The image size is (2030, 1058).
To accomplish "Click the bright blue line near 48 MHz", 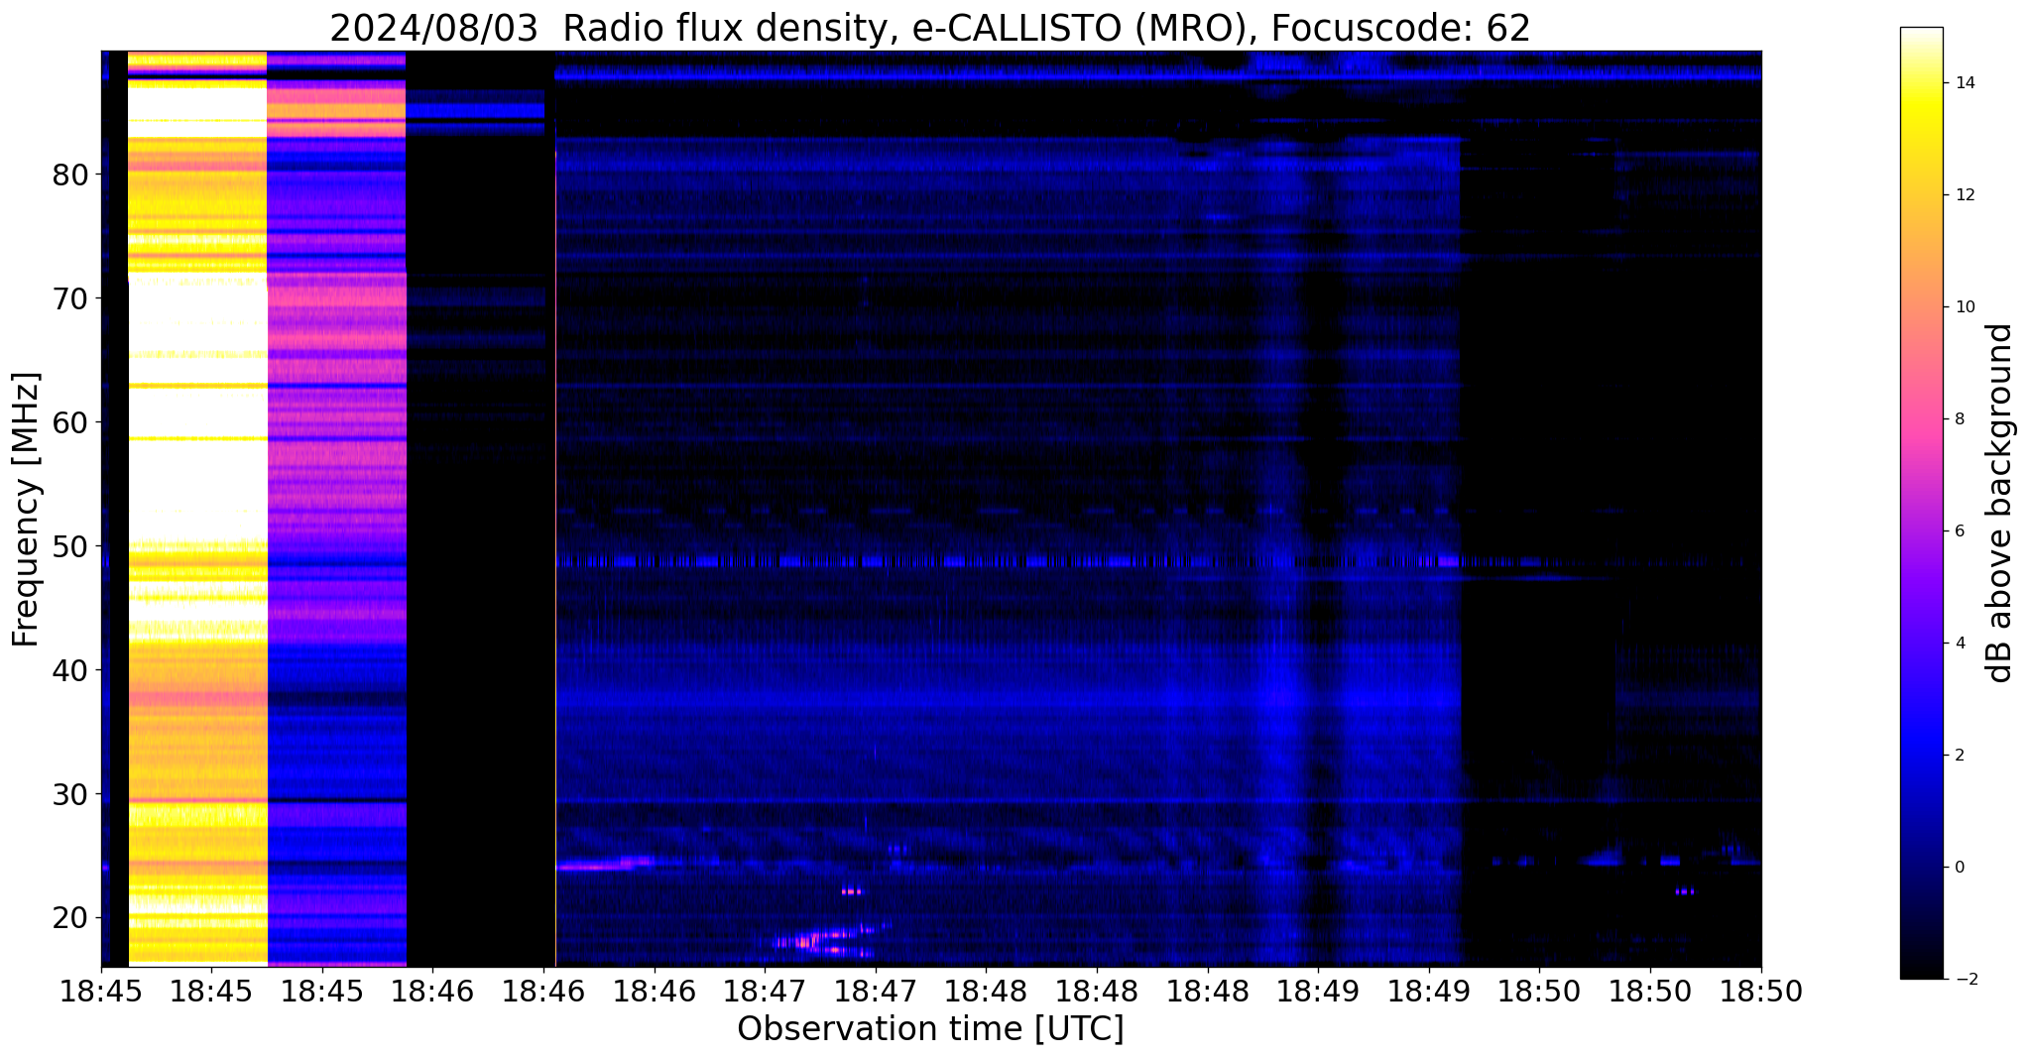I will [x=1007, y=561].
